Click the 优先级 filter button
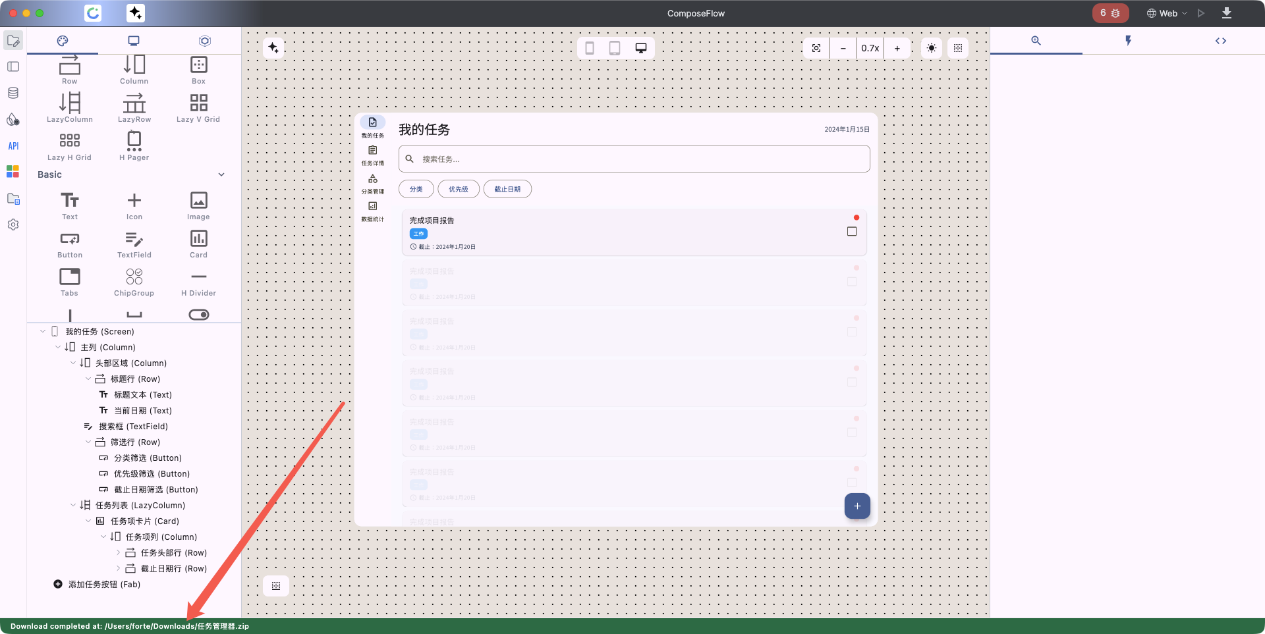Screen dimensions: 1265x634 [x=459, y=190]
